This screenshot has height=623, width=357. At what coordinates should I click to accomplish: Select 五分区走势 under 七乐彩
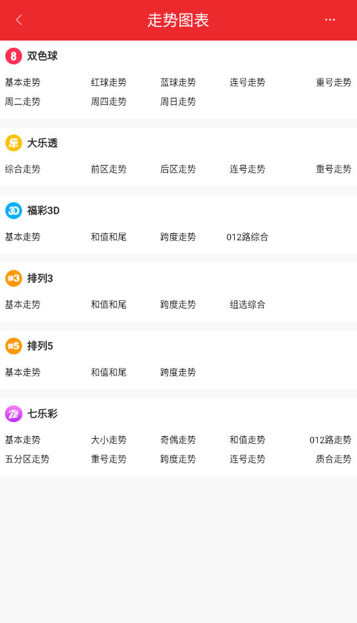[27, 459]
